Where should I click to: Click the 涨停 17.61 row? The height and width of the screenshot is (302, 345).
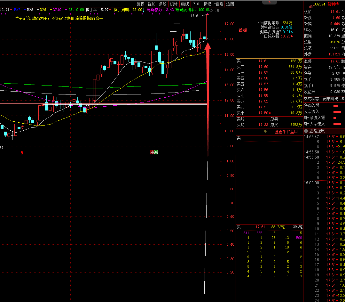click(324, 61)
